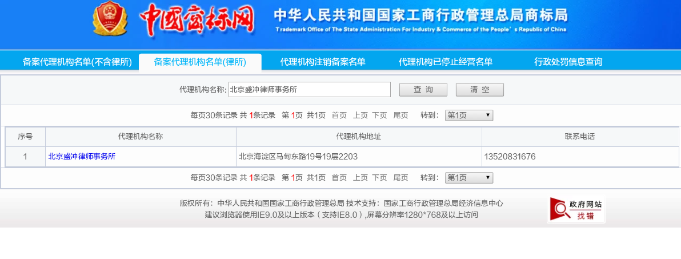Open 代理机构已停止经营名单 tab
Image resolution: width=681 pixels, height=259 pixels.
tap(446, 62)
